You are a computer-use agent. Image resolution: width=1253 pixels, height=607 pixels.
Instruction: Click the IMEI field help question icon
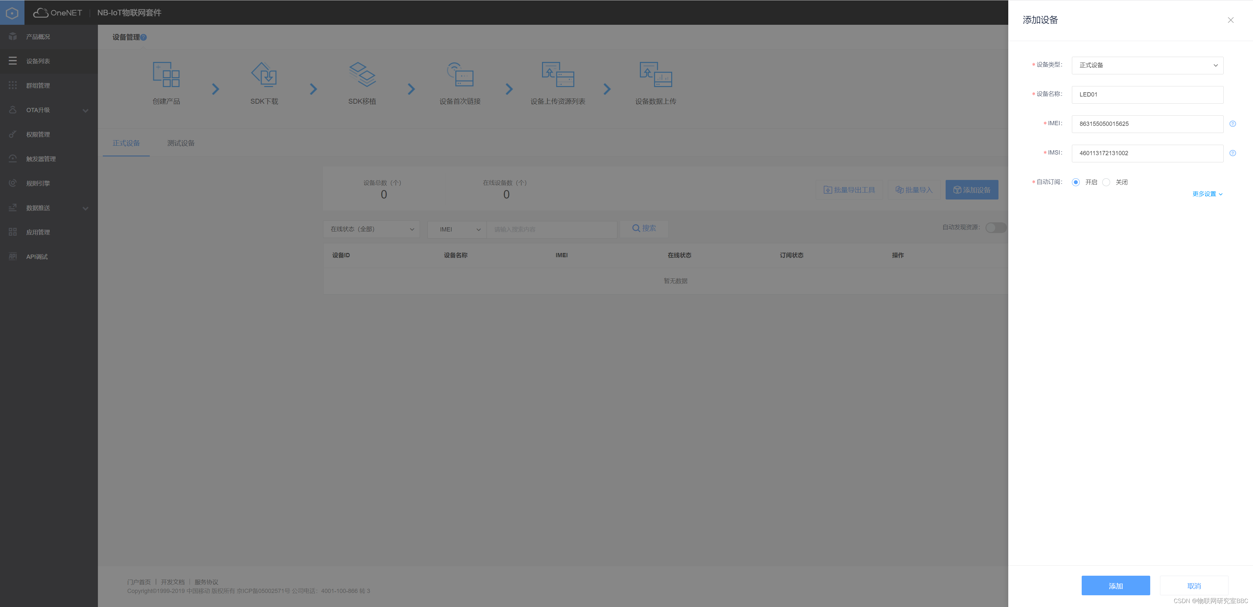[1232, 124]
